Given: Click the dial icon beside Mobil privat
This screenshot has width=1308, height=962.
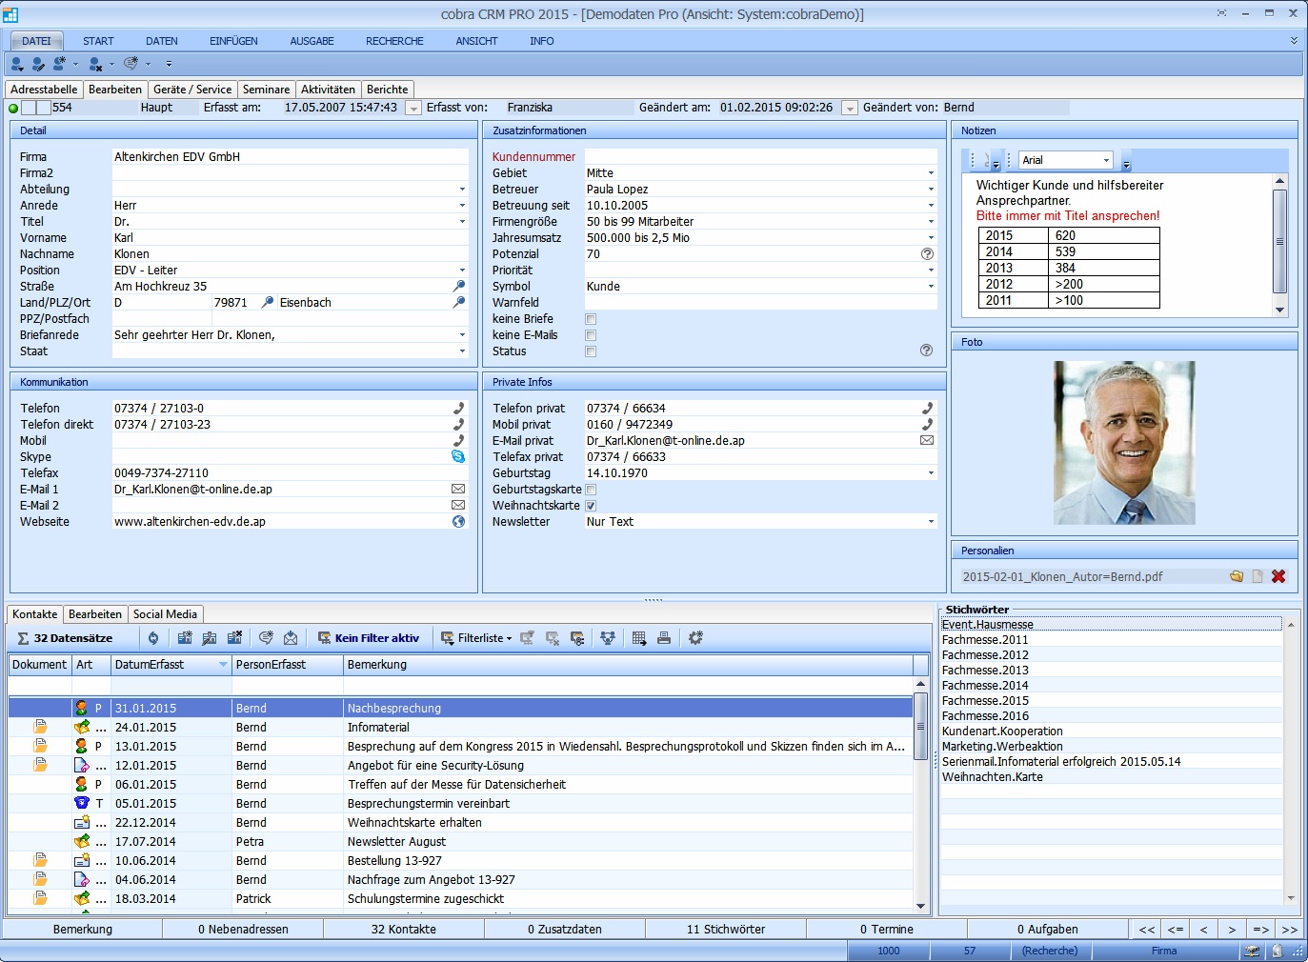Looking at the screenshot, I should pyautogui.click(x=927, y=424).
